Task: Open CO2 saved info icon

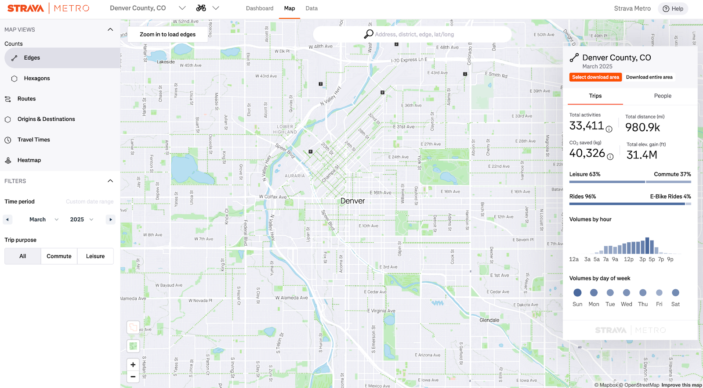Action: coord(610,157)
